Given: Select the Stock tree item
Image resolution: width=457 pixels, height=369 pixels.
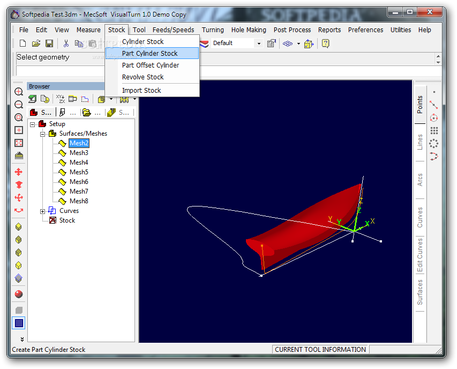Looking at the screenshot, I should tap(68, 220).
